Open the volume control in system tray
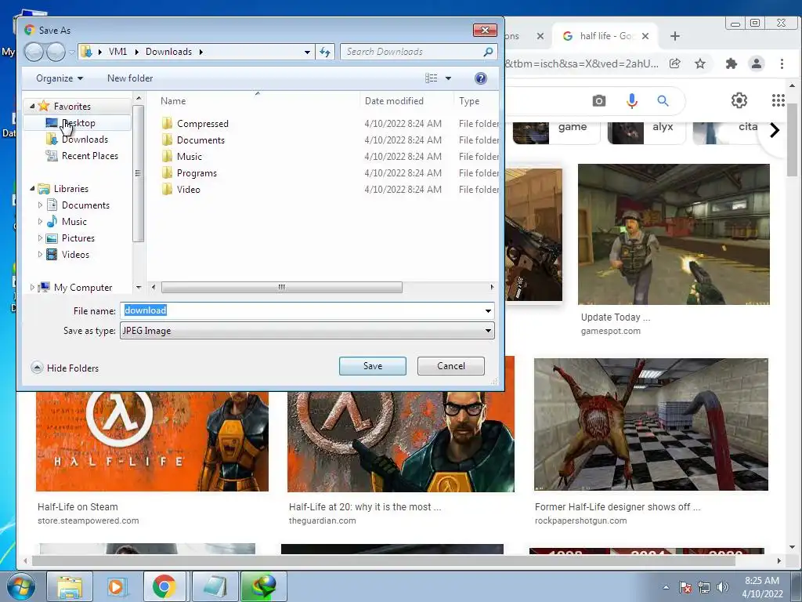This screenshot has width=802, height=602. 723,587
